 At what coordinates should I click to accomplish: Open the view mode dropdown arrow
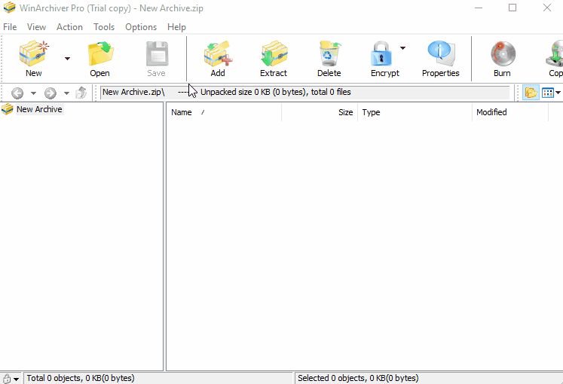pyautogui.click(x=558, y=93)
